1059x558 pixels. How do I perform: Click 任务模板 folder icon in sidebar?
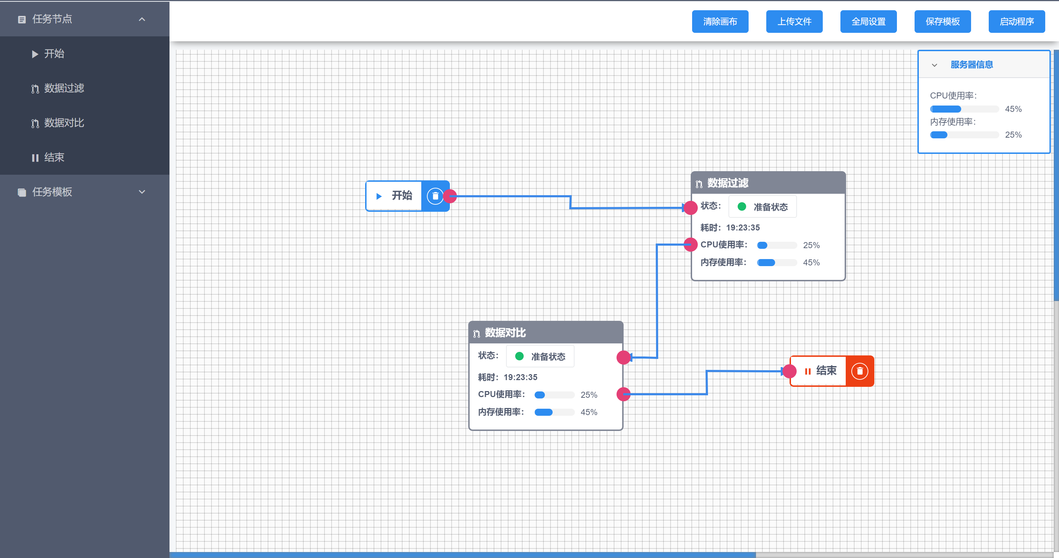pos(22,192)
